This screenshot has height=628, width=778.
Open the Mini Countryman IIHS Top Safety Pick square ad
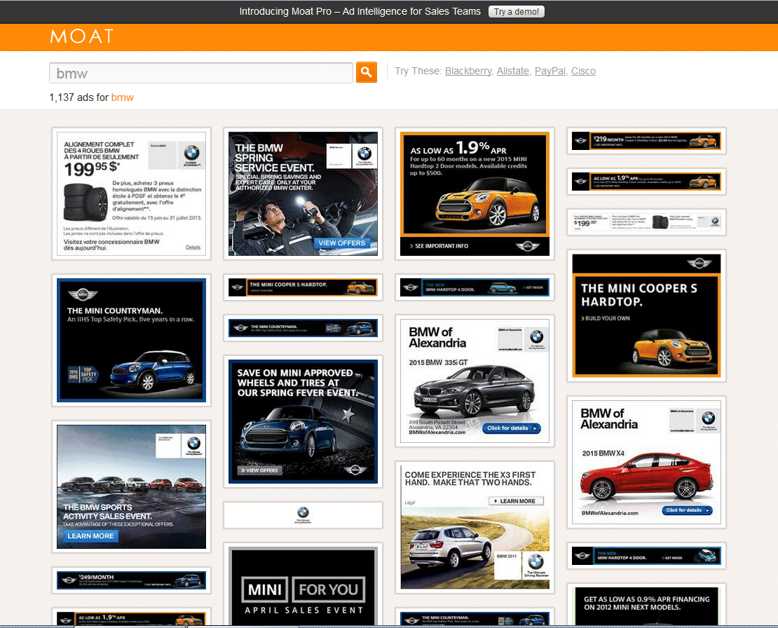pos(132,341)
